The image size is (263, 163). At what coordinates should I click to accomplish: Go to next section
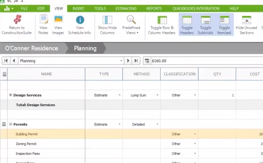[x=128, y=61]
